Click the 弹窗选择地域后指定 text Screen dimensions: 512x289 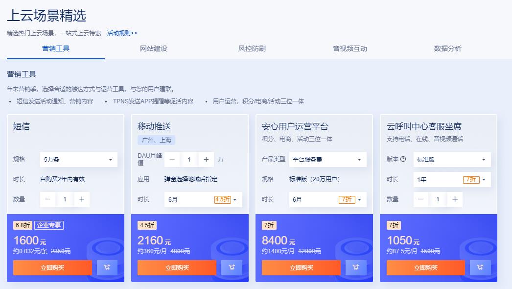191,179
